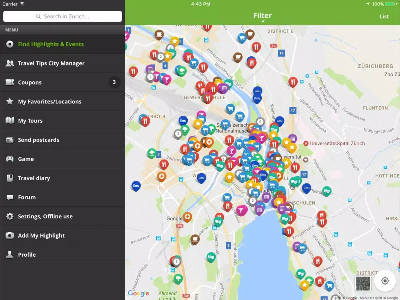
Task: Open Travel Tips City Manager
Action: pos(63,63)
